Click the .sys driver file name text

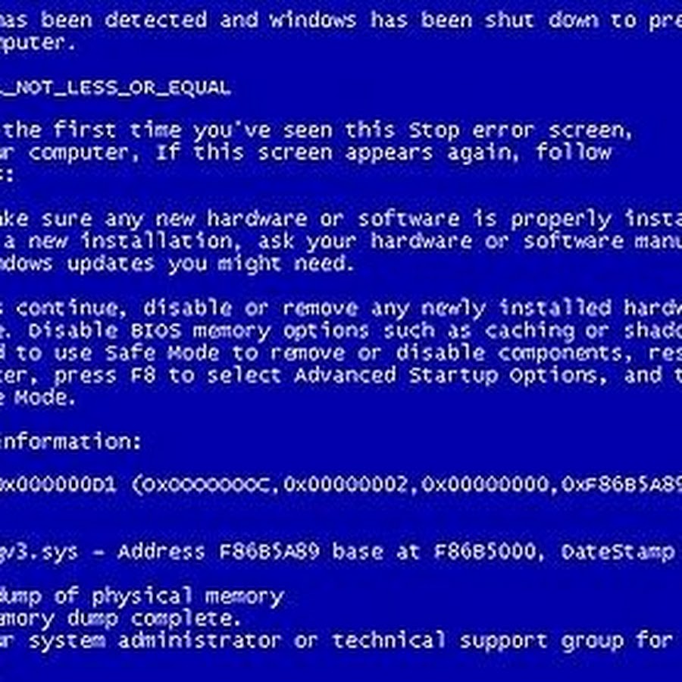click(x=39, y=552)
